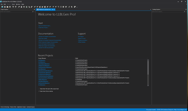This screenshot has width=188, height=111.
Task: Open Welcome tab dropdown arrow
Action: pyautogui.click(x=52, y=9)
